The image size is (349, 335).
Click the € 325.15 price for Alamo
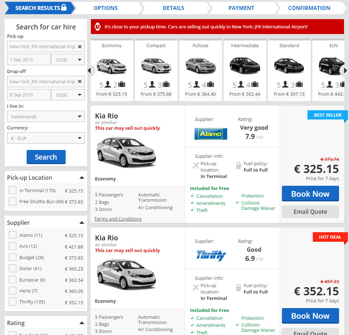[x=316, y=169]
